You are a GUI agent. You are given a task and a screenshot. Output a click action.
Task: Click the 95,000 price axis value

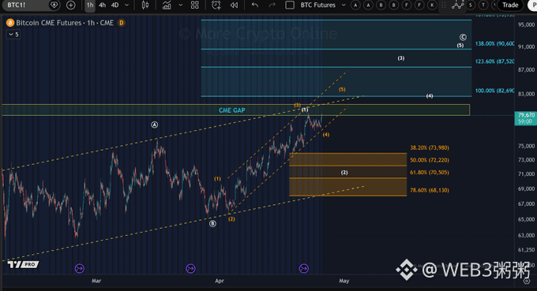[x=527, y=24]
